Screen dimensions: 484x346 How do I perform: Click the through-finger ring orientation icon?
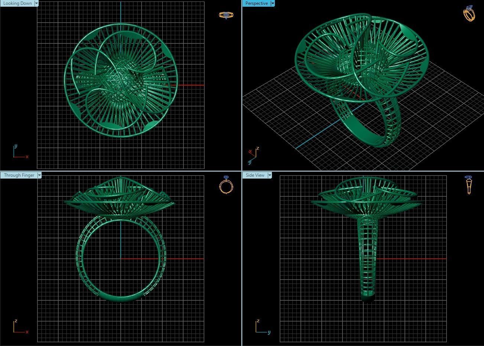coord(226,185)
